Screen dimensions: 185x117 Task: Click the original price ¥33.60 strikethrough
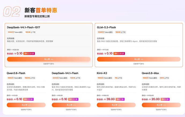[148, 95]
